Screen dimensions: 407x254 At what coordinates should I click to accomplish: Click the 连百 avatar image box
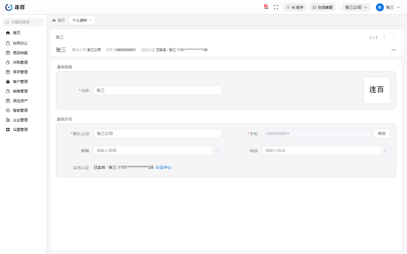[x=377, y=90]
